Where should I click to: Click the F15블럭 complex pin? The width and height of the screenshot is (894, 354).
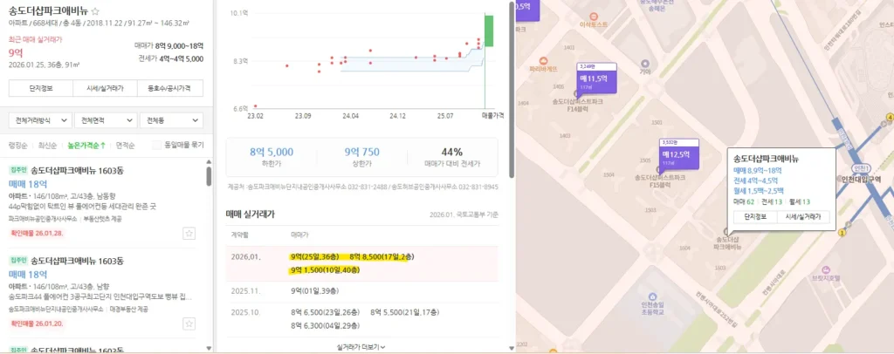click(x=660, y=170)
